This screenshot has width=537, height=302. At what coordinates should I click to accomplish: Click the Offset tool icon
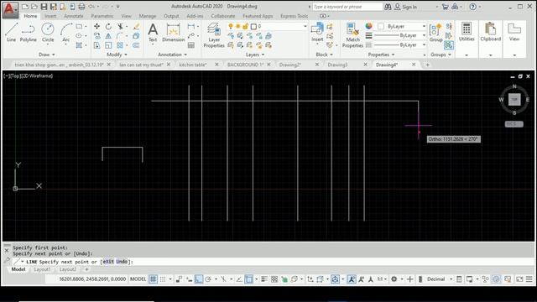coord(136,45)
